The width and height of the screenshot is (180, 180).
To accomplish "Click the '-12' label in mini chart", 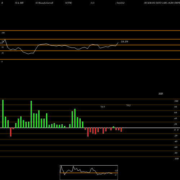I will click(x=116, y=171).
